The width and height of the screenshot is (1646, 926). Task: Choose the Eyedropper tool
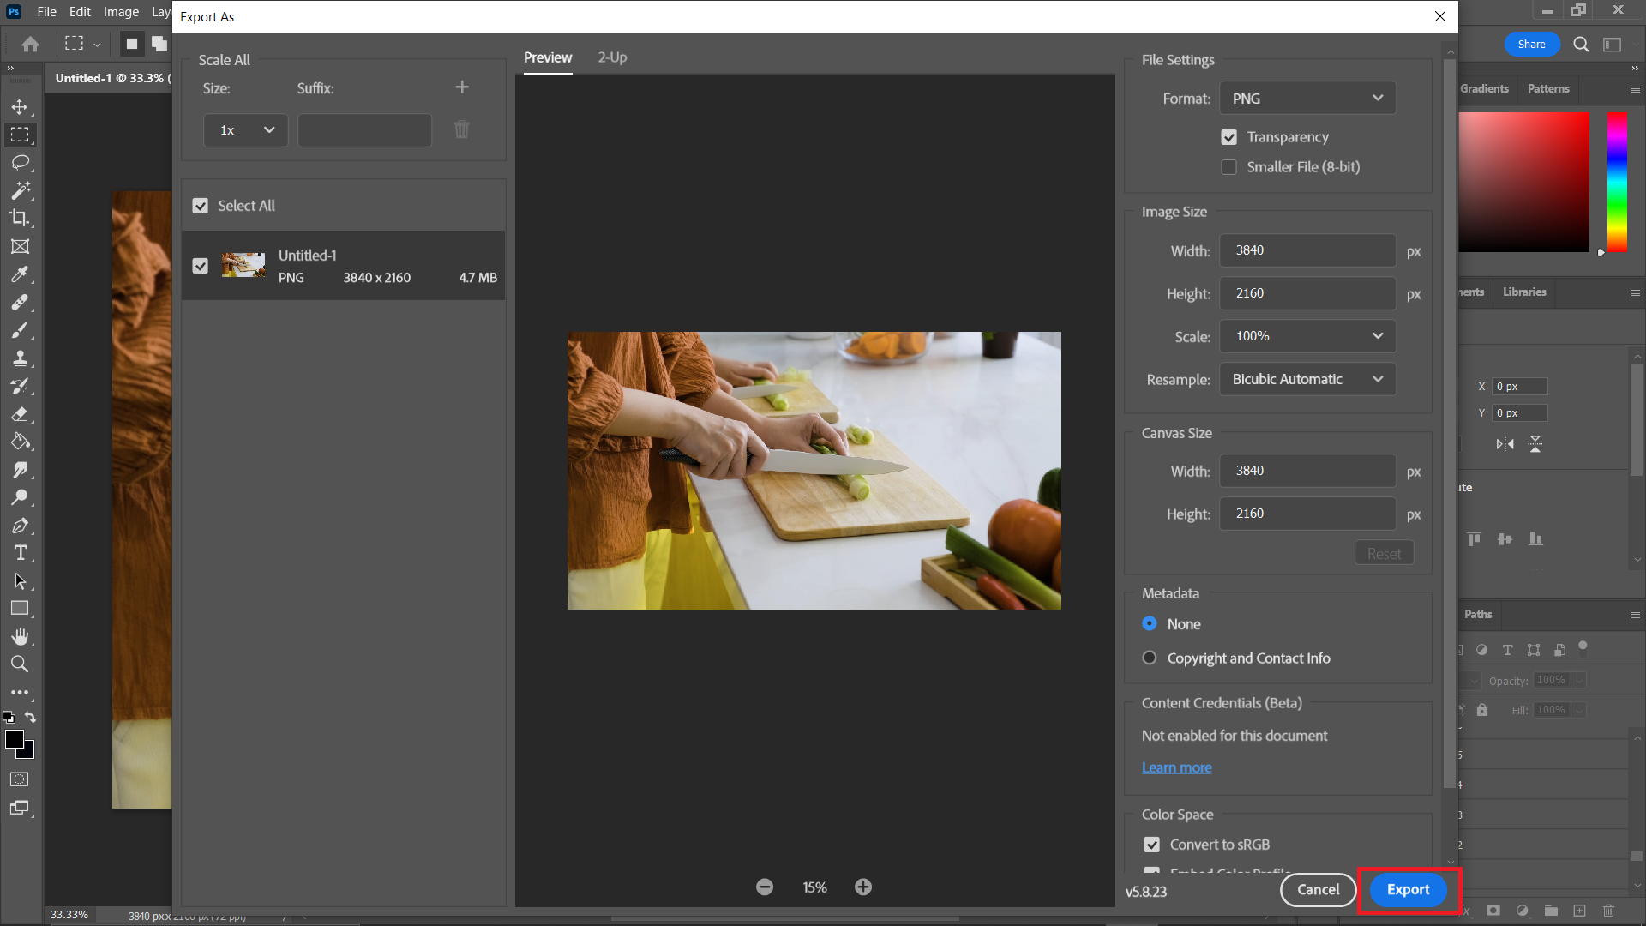point(21,274)
